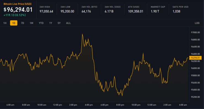This screenshot has width=204, height=109.
Task: Click the $96,294.01 live price
Action: pos(18,10)
